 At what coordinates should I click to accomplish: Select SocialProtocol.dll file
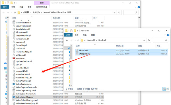23,26
